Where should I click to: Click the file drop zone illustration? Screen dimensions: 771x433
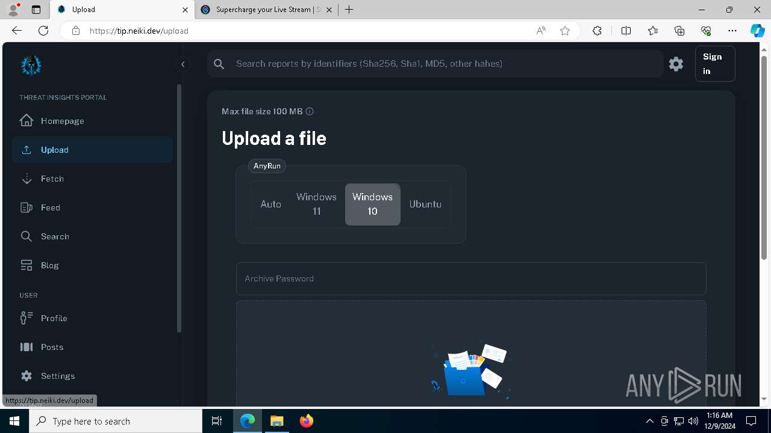pos(470,372)
